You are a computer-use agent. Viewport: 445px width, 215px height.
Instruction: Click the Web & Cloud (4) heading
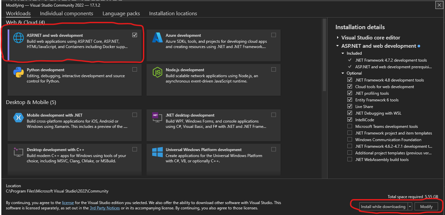[x=25, y=22]
